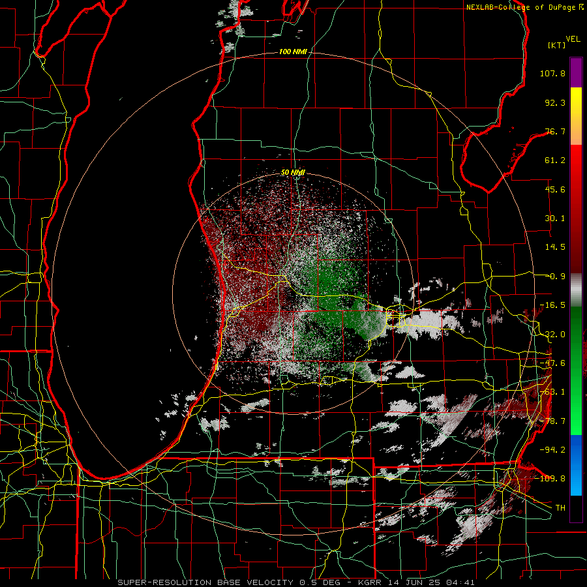
Task: Click the 14.5 scale value
Action: (555, 247)
